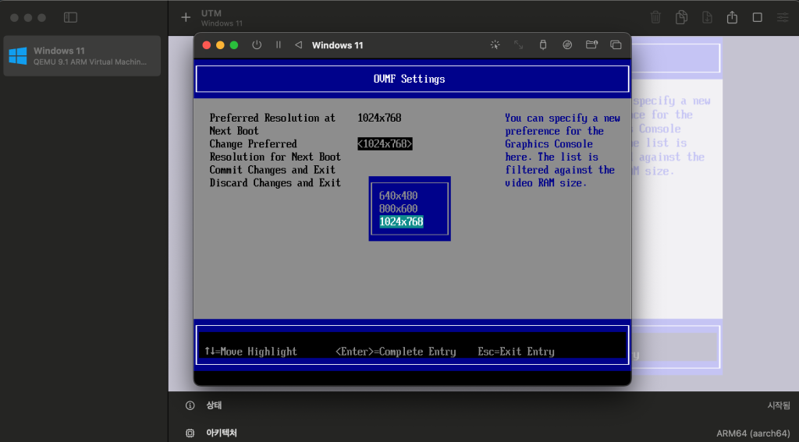The width and height of the screenshot is (799, 442).
Task: Clone VM with the duplicate documents icon
Action: click(681, 17)
